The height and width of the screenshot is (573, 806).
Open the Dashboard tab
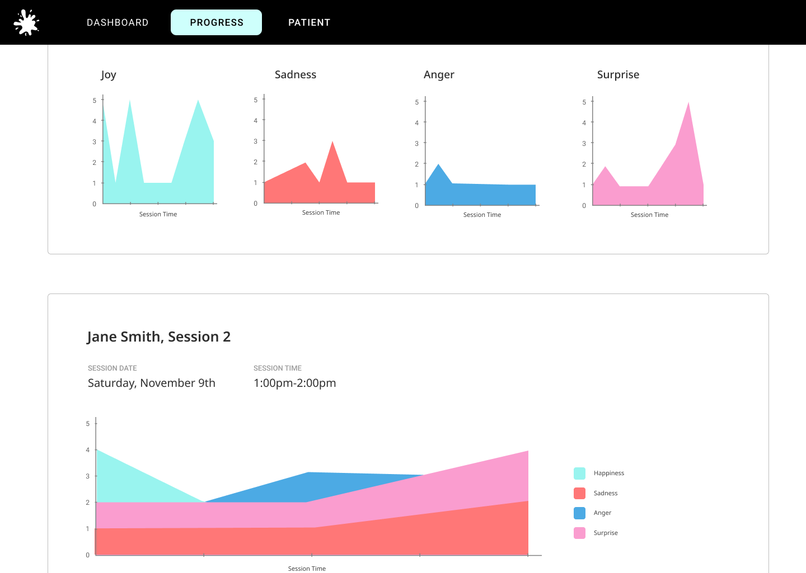point(118,22)
